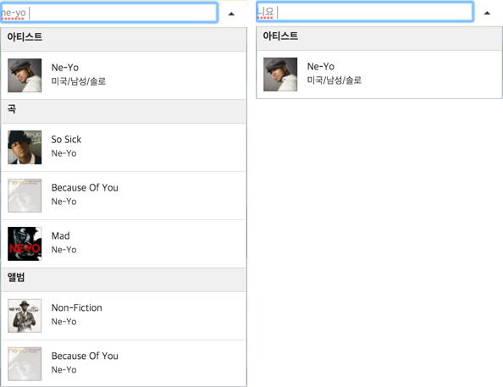
Task: Focus the search field containing ne-yo
Action: pyautogui.click(x=109, y=13)
